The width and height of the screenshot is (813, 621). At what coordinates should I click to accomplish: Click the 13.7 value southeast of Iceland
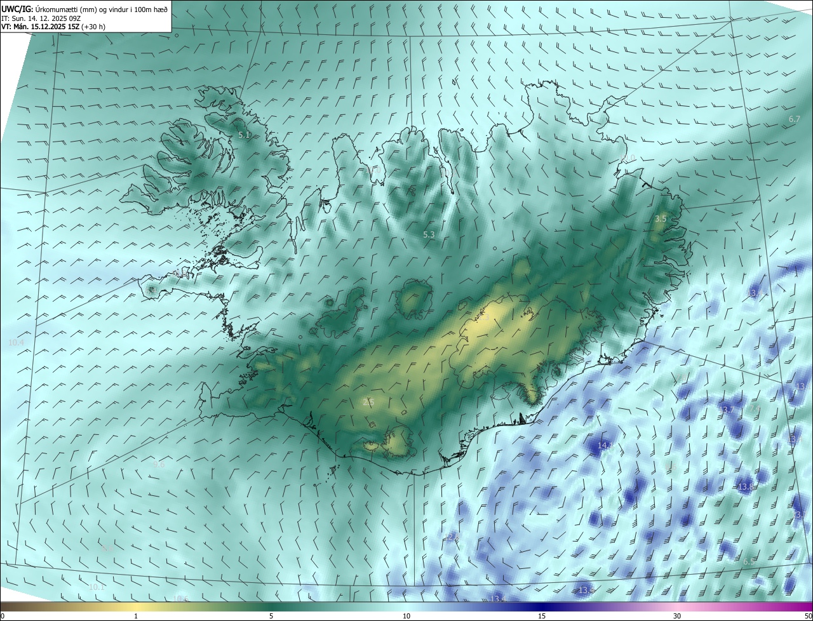pyautogui.click(x=728, y=410)
